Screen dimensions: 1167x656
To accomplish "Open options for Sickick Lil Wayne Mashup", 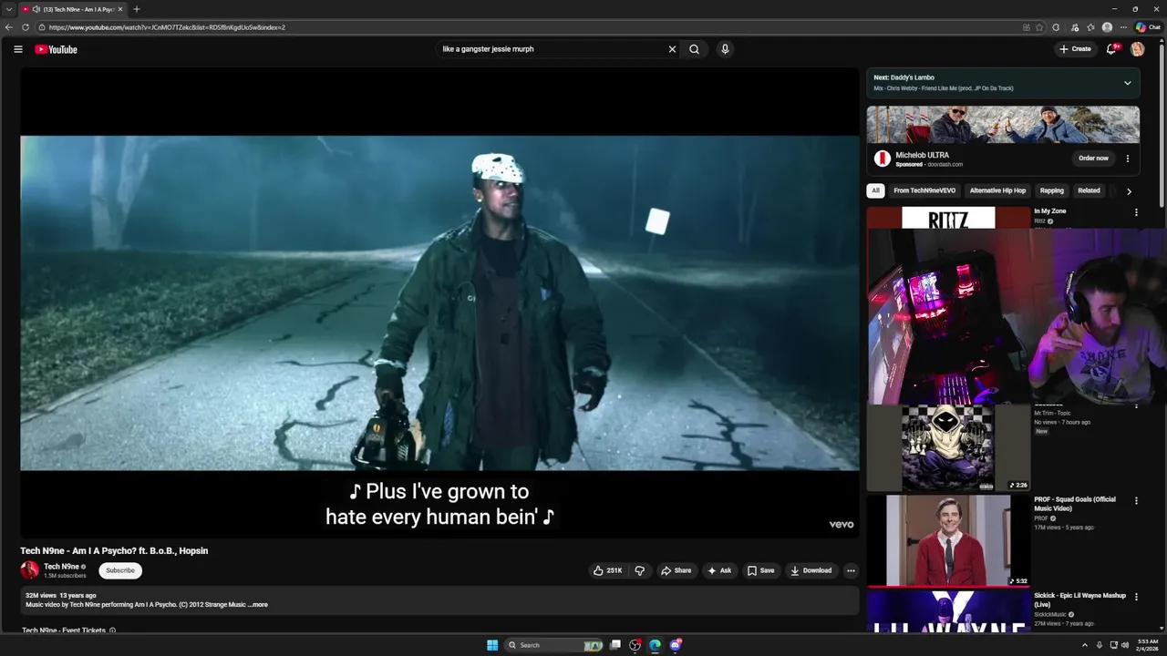I will (x=1136, y=597).
